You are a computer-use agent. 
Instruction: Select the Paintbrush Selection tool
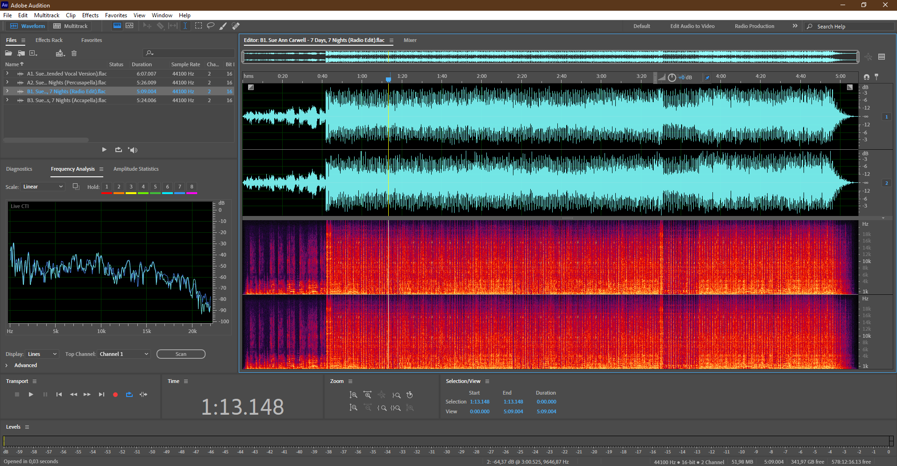point(223,26)
